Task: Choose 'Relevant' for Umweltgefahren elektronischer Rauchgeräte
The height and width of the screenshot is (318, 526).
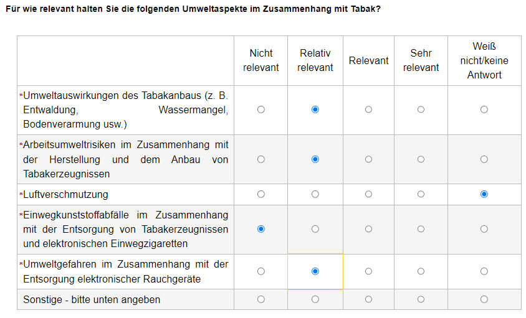Action: click(369, 271)
